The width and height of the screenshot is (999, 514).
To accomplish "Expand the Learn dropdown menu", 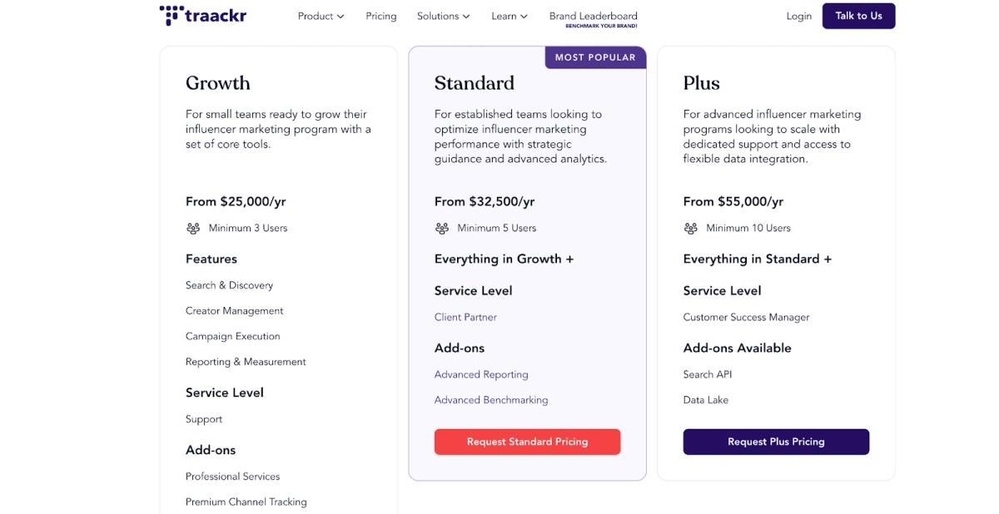I will [x=509, y=15].
